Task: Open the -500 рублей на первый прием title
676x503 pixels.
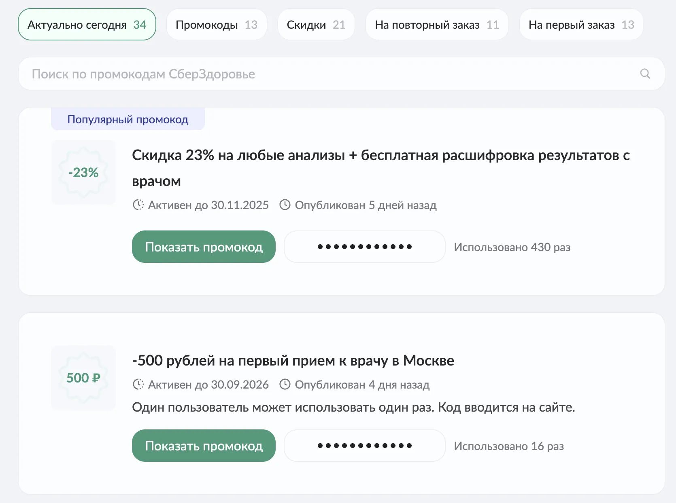Action: [x=293, y=361]
